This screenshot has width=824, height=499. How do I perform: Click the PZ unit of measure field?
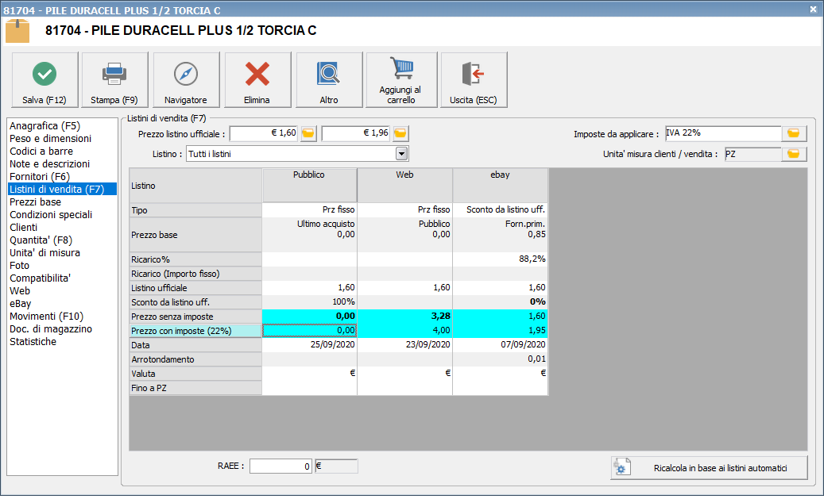(752, 154)
